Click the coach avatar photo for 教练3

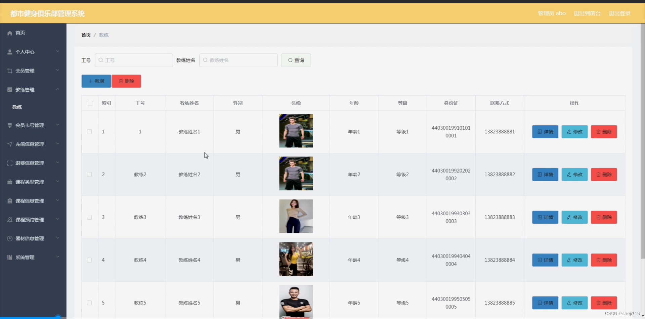click(x=296, y=217)
